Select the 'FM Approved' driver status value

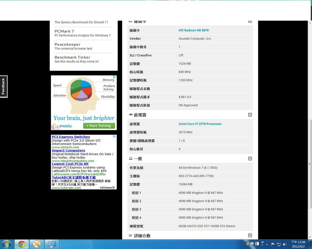click(x=188, y=105)
